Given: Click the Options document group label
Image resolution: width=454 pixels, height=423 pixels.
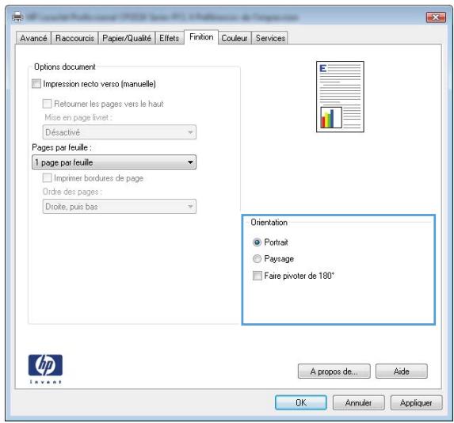Looking at the screenshot, I should click(65, 67).
